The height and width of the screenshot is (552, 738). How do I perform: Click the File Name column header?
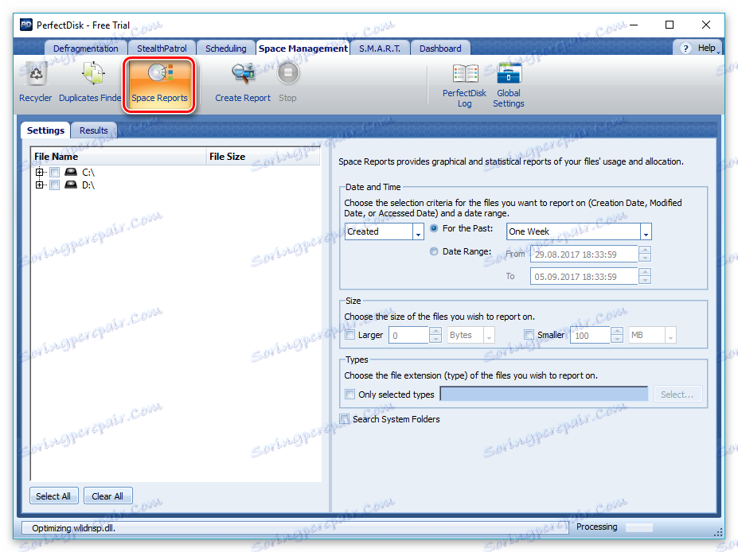(x=118, y=157)
